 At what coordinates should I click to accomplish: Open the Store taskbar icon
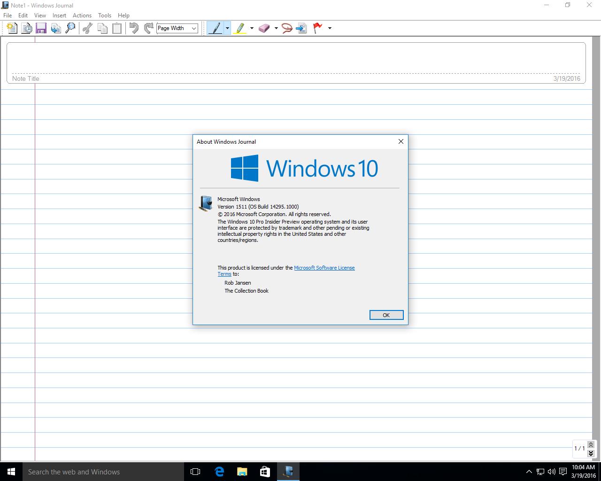click(265, 472)
